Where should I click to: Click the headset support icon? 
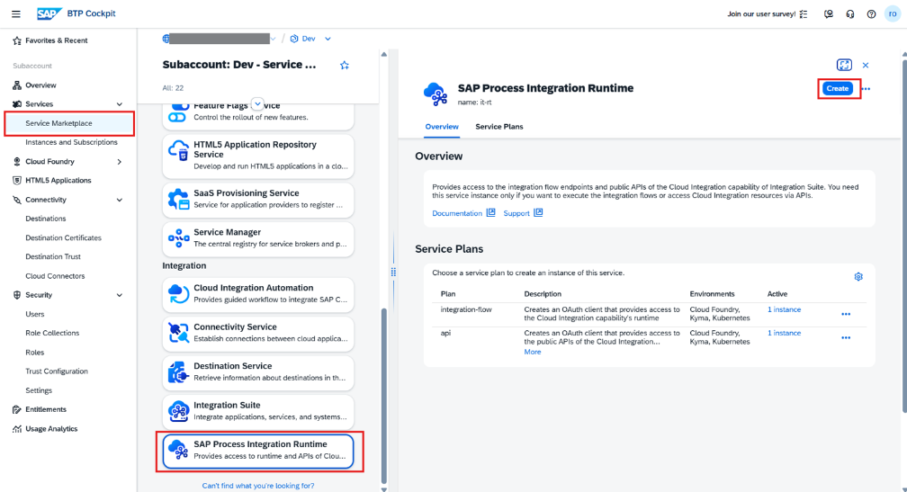coord(849,13)
